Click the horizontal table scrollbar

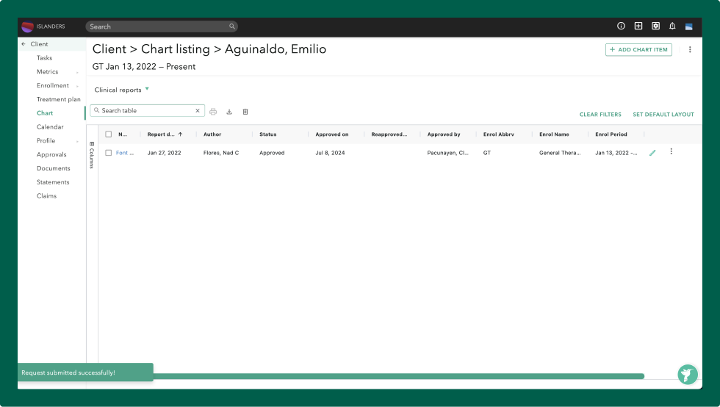click(398, 376)
